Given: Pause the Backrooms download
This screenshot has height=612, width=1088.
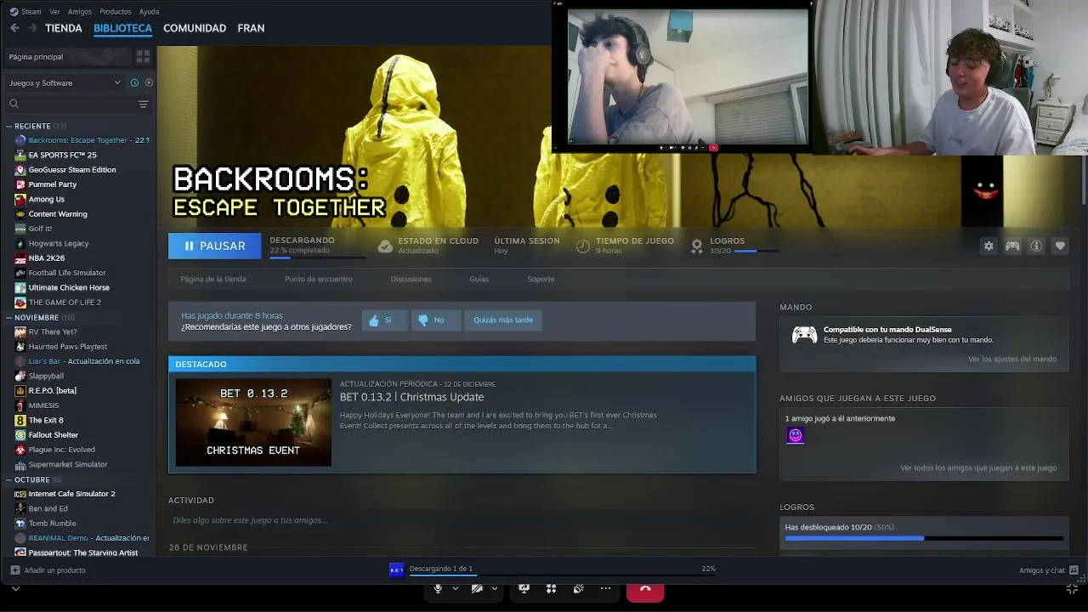Looking at the screenshot, I should coord(214,246).
